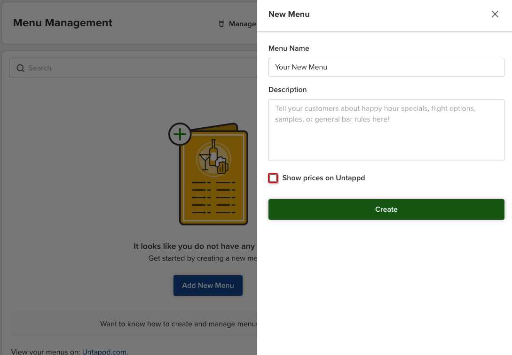Click the Create button
The height and width of the screenshot is (355, 512).
click(386, 209)
